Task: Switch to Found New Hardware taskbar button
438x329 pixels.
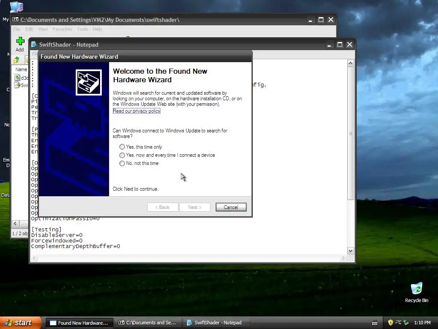Action: click(79, 323)
